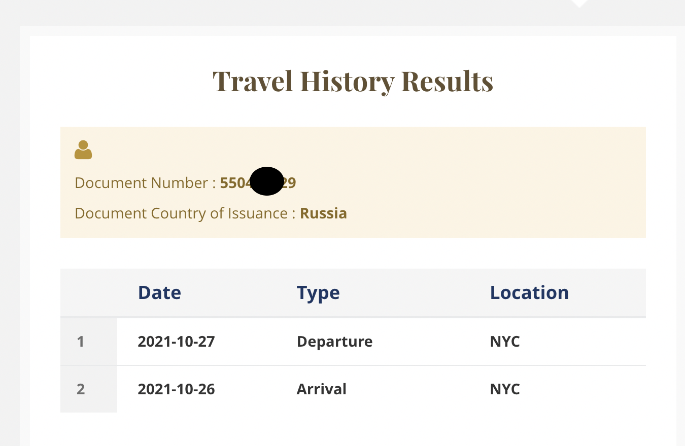The width and height of the screenshot is (685, 446).
Task: Select the Document Number label text
Action: pos(146,183)
